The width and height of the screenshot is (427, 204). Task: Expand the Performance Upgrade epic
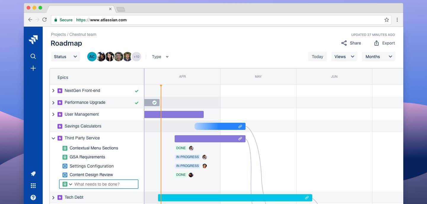coord(53,103)
